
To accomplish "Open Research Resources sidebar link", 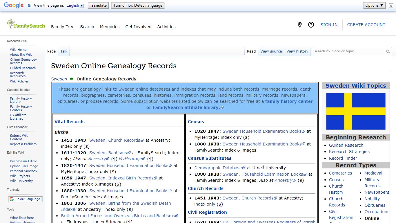I will 18,75.
